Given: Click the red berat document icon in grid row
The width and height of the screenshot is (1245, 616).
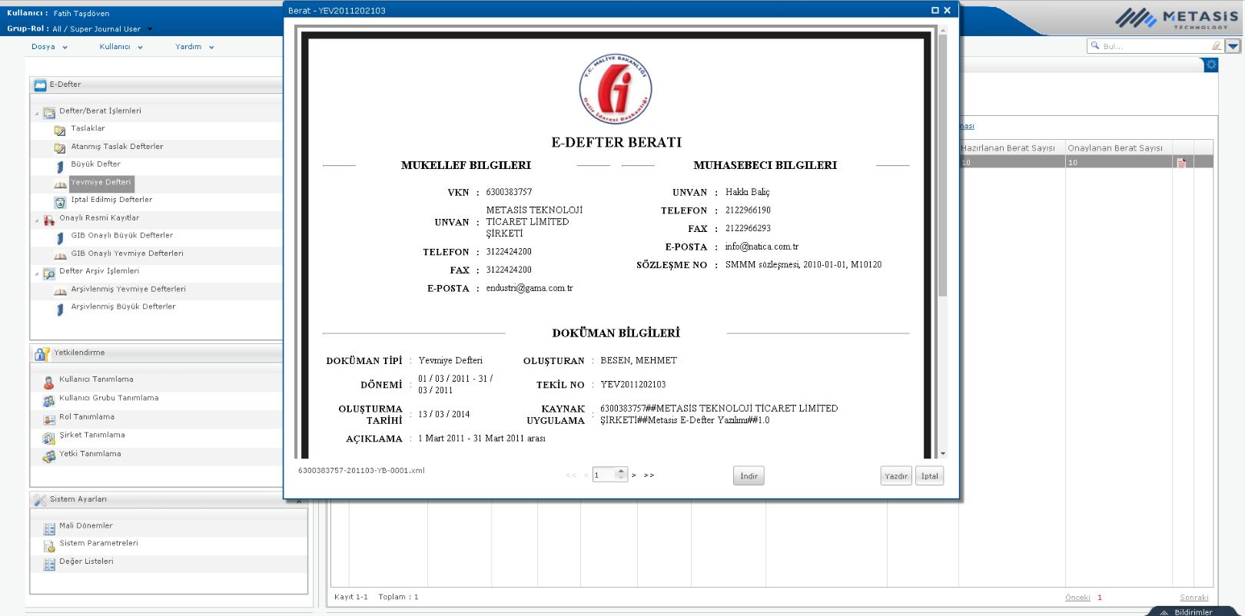Looking at the screenshot, I should coord(1181,163).
